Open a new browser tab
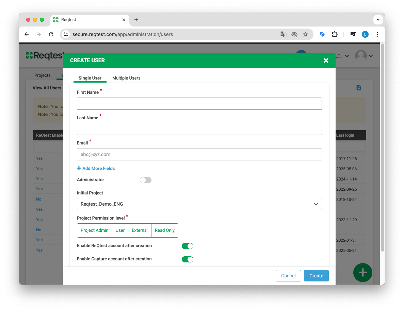 click(136, 20)
